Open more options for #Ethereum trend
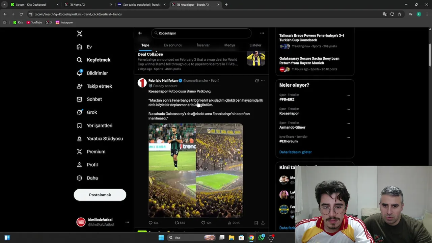 click(x=348, y=137)
